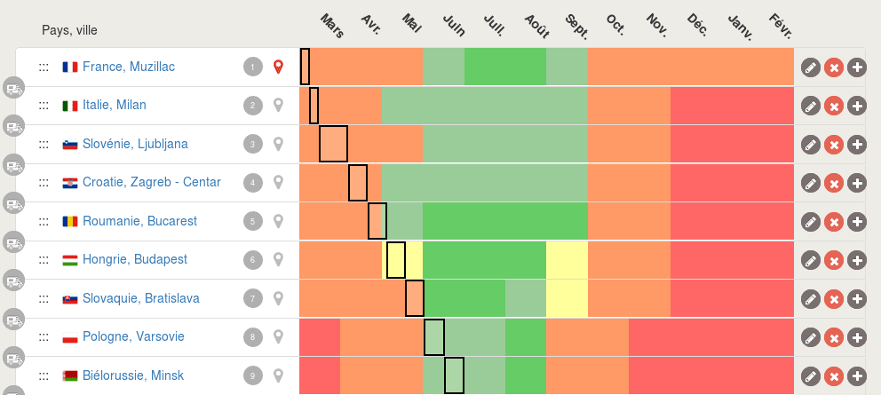Screen dimensions: 881x395
Task: Grab the drag handle for Slovénie, Ljubljana
Action: click(x=44, y=144)
